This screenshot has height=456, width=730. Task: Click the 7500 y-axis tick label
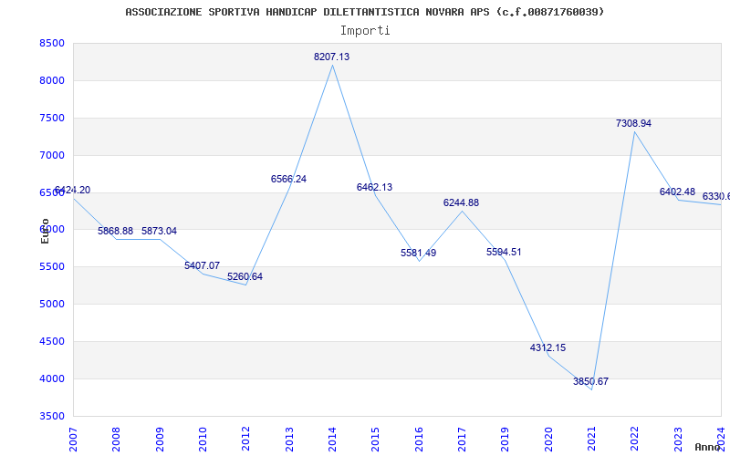pos(52,118)
